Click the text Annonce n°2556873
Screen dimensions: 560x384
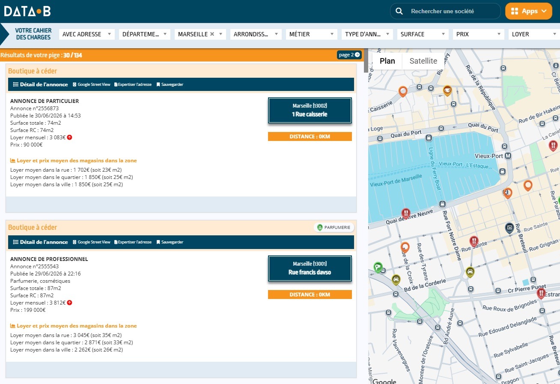click(x=35, y=108)
